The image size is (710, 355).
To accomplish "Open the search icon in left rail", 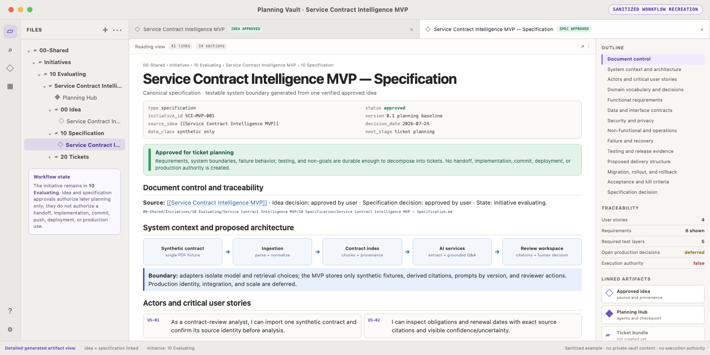I will click(10, 50).
